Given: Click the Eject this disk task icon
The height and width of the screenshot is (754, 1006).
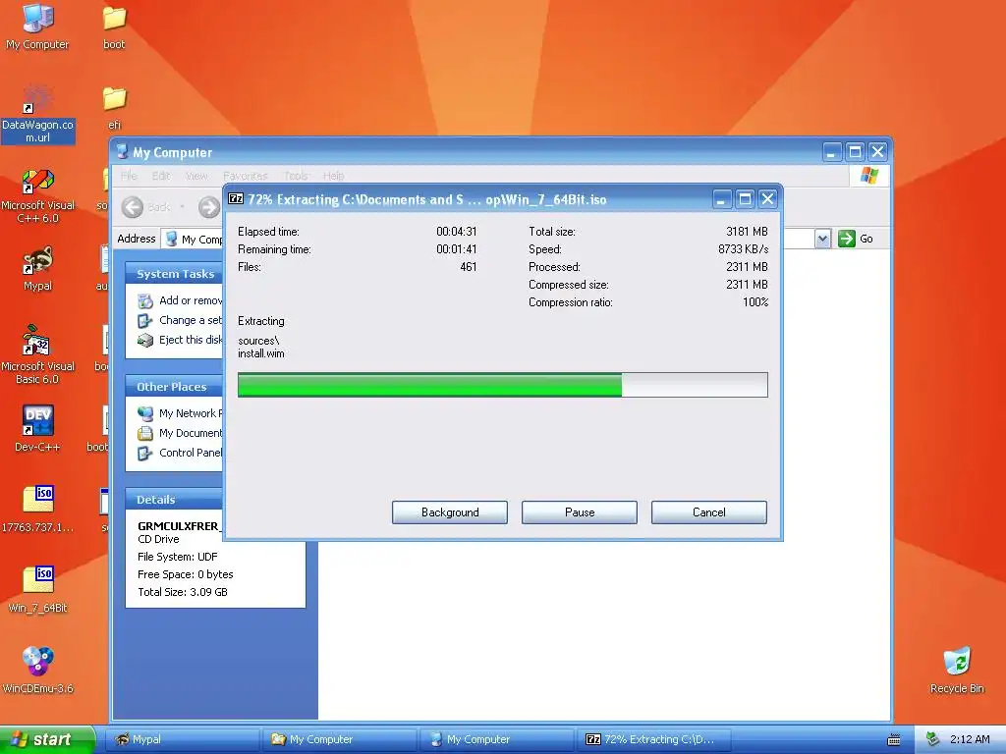Looking at the screenshot, I should [x=145, y=340].
